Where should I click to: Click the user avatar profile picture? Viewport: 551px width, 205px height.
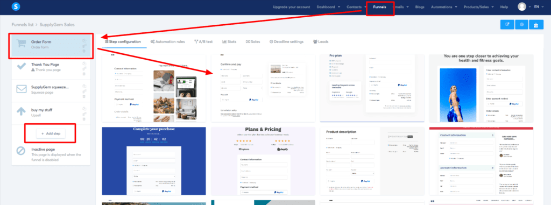[x=522, y=6]
